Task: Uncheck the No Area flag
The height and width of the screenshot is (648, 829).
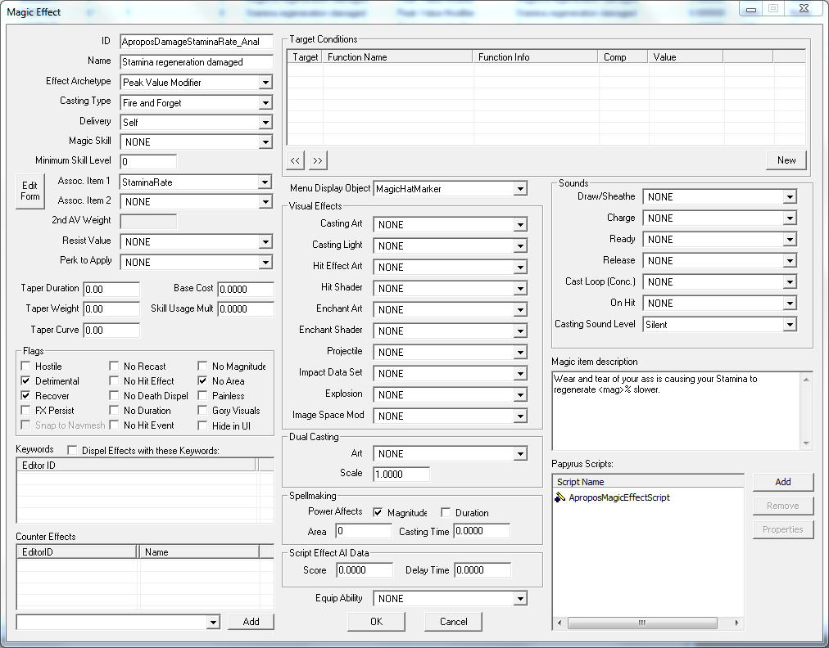Action: point(202,380)
